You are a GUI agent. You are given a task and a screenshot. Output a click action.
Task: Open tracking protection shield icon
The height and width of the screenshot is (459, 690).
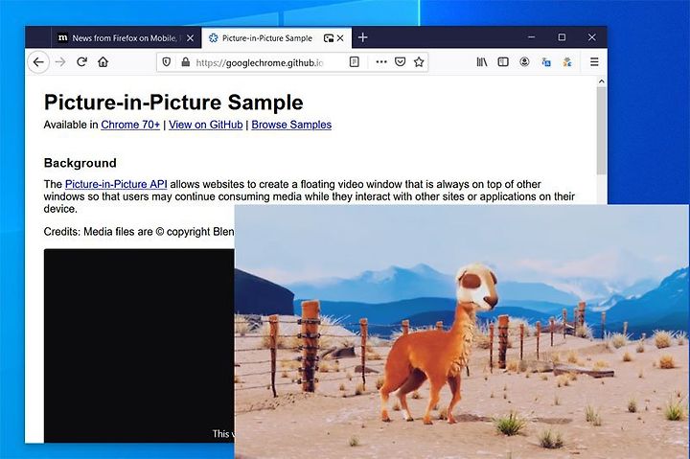tap(167, 62)
